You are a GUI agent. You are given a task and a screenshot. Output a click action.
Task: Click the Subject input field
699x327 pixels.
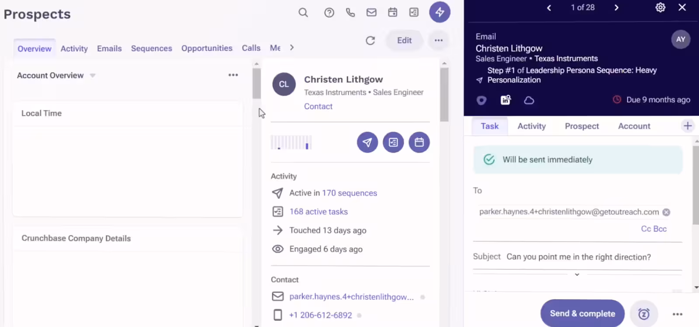tap(590, 257)
